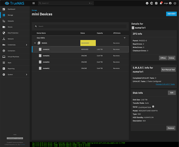Click the Device Name column header

click(41, 33)
